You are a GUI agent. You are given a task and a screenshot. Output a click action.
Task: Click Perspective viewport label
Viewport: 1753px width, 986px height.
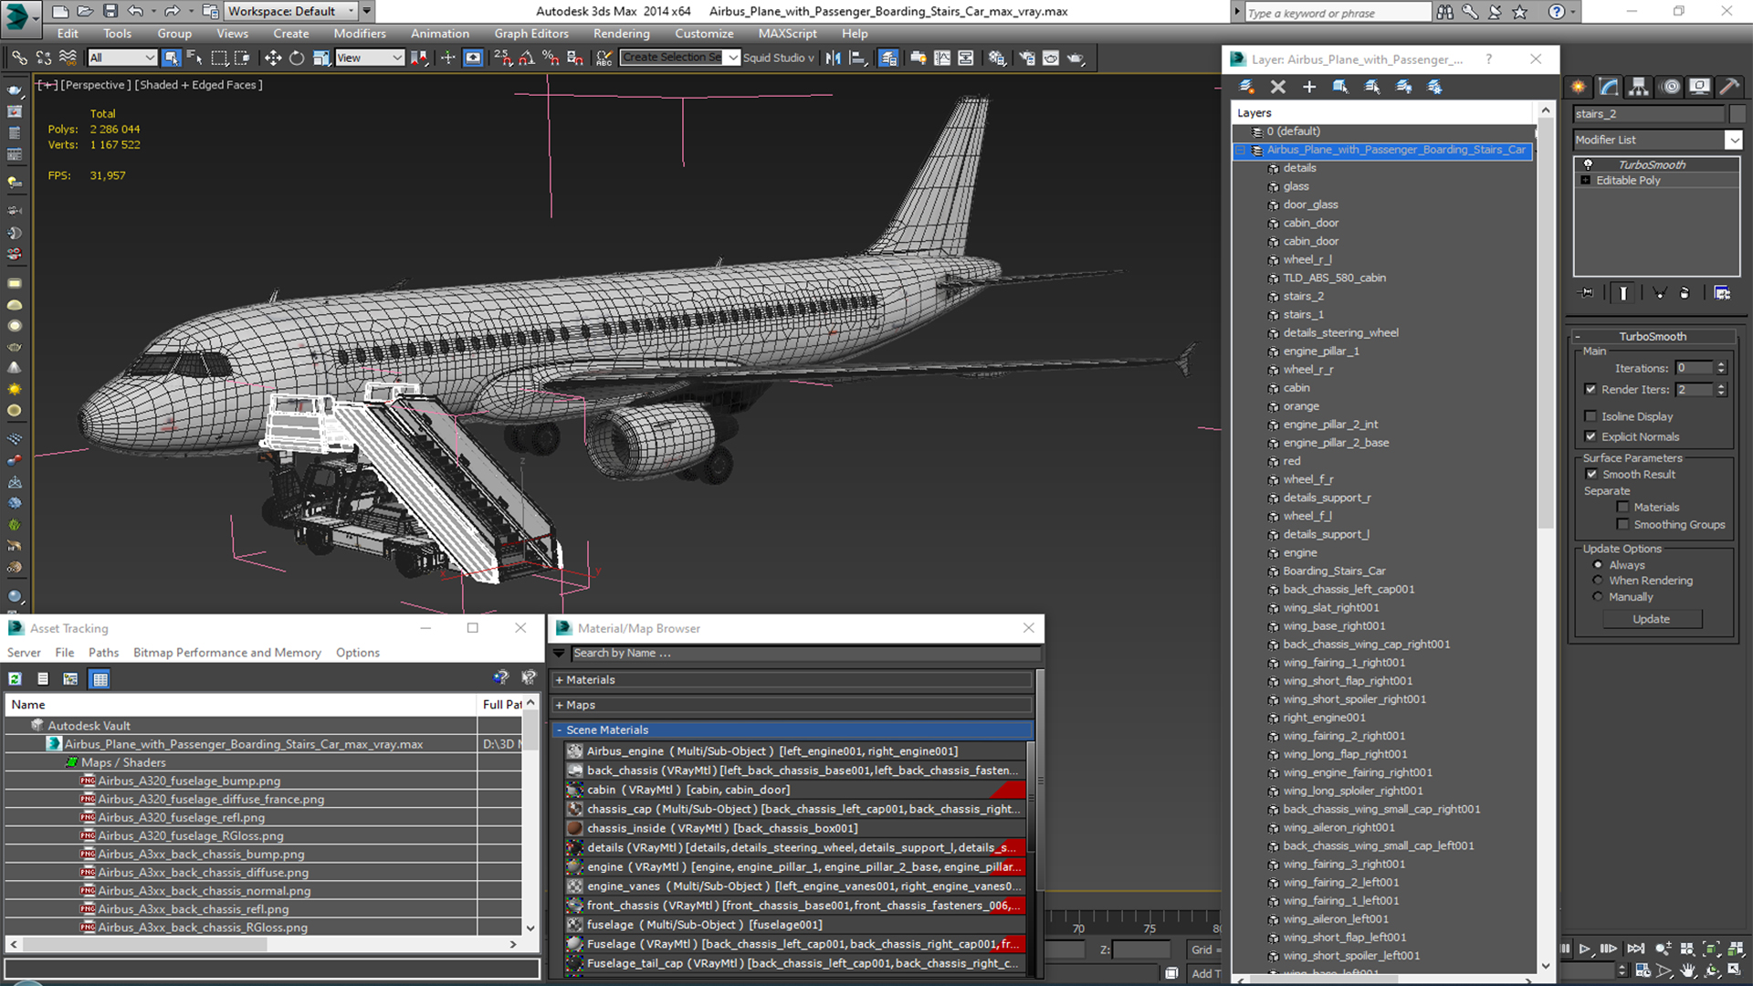click(x=95, y=85)
